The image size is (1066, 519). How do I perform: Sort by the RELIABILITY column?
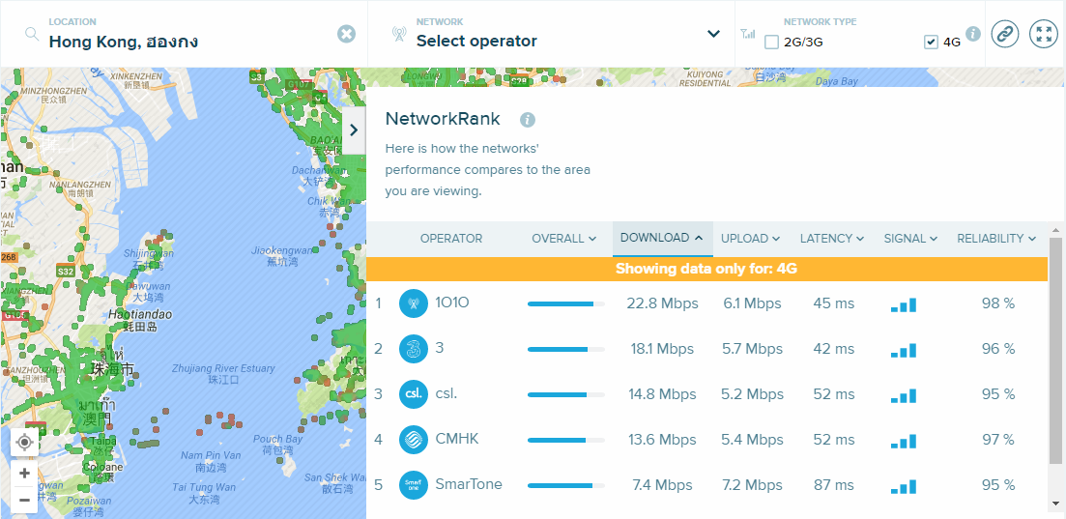[x=996, y=239]
